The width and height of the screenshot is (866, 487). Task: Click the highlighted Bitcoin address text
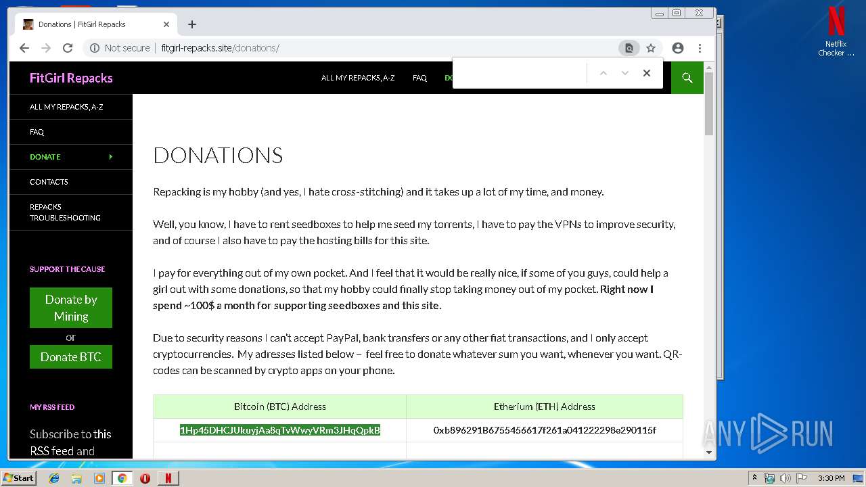280,430
